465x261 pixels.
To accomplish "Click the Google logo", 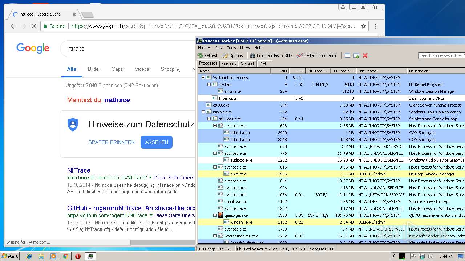I will click(33, 48).
